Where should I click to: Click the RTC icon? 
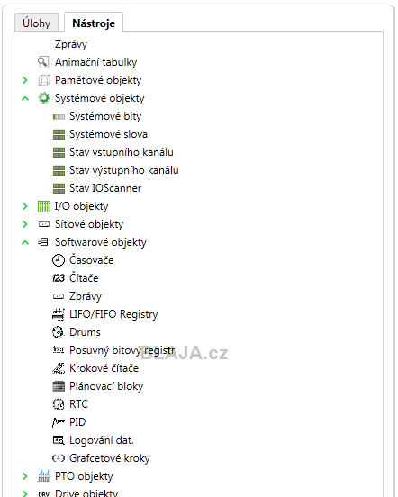tap(59, 404)
